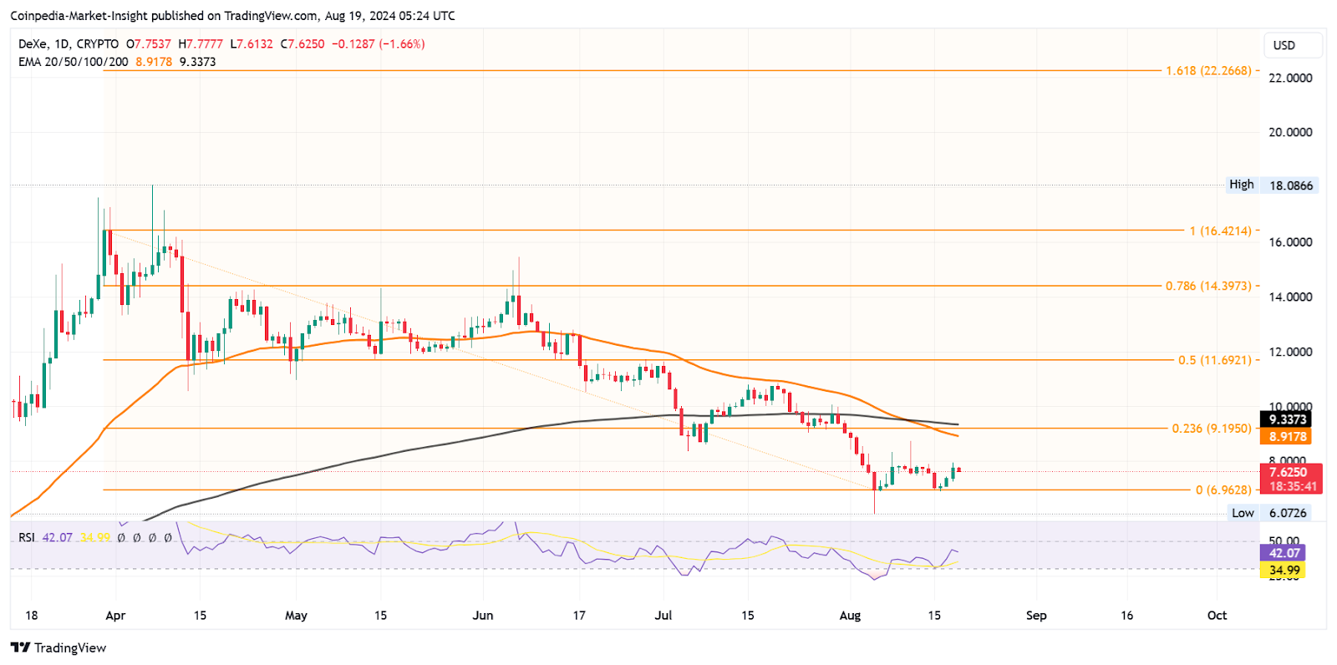Click the 1 (16.4214) Fibonacci level label
This screenshot has width=1337, height=665.
click(1220, 231)
